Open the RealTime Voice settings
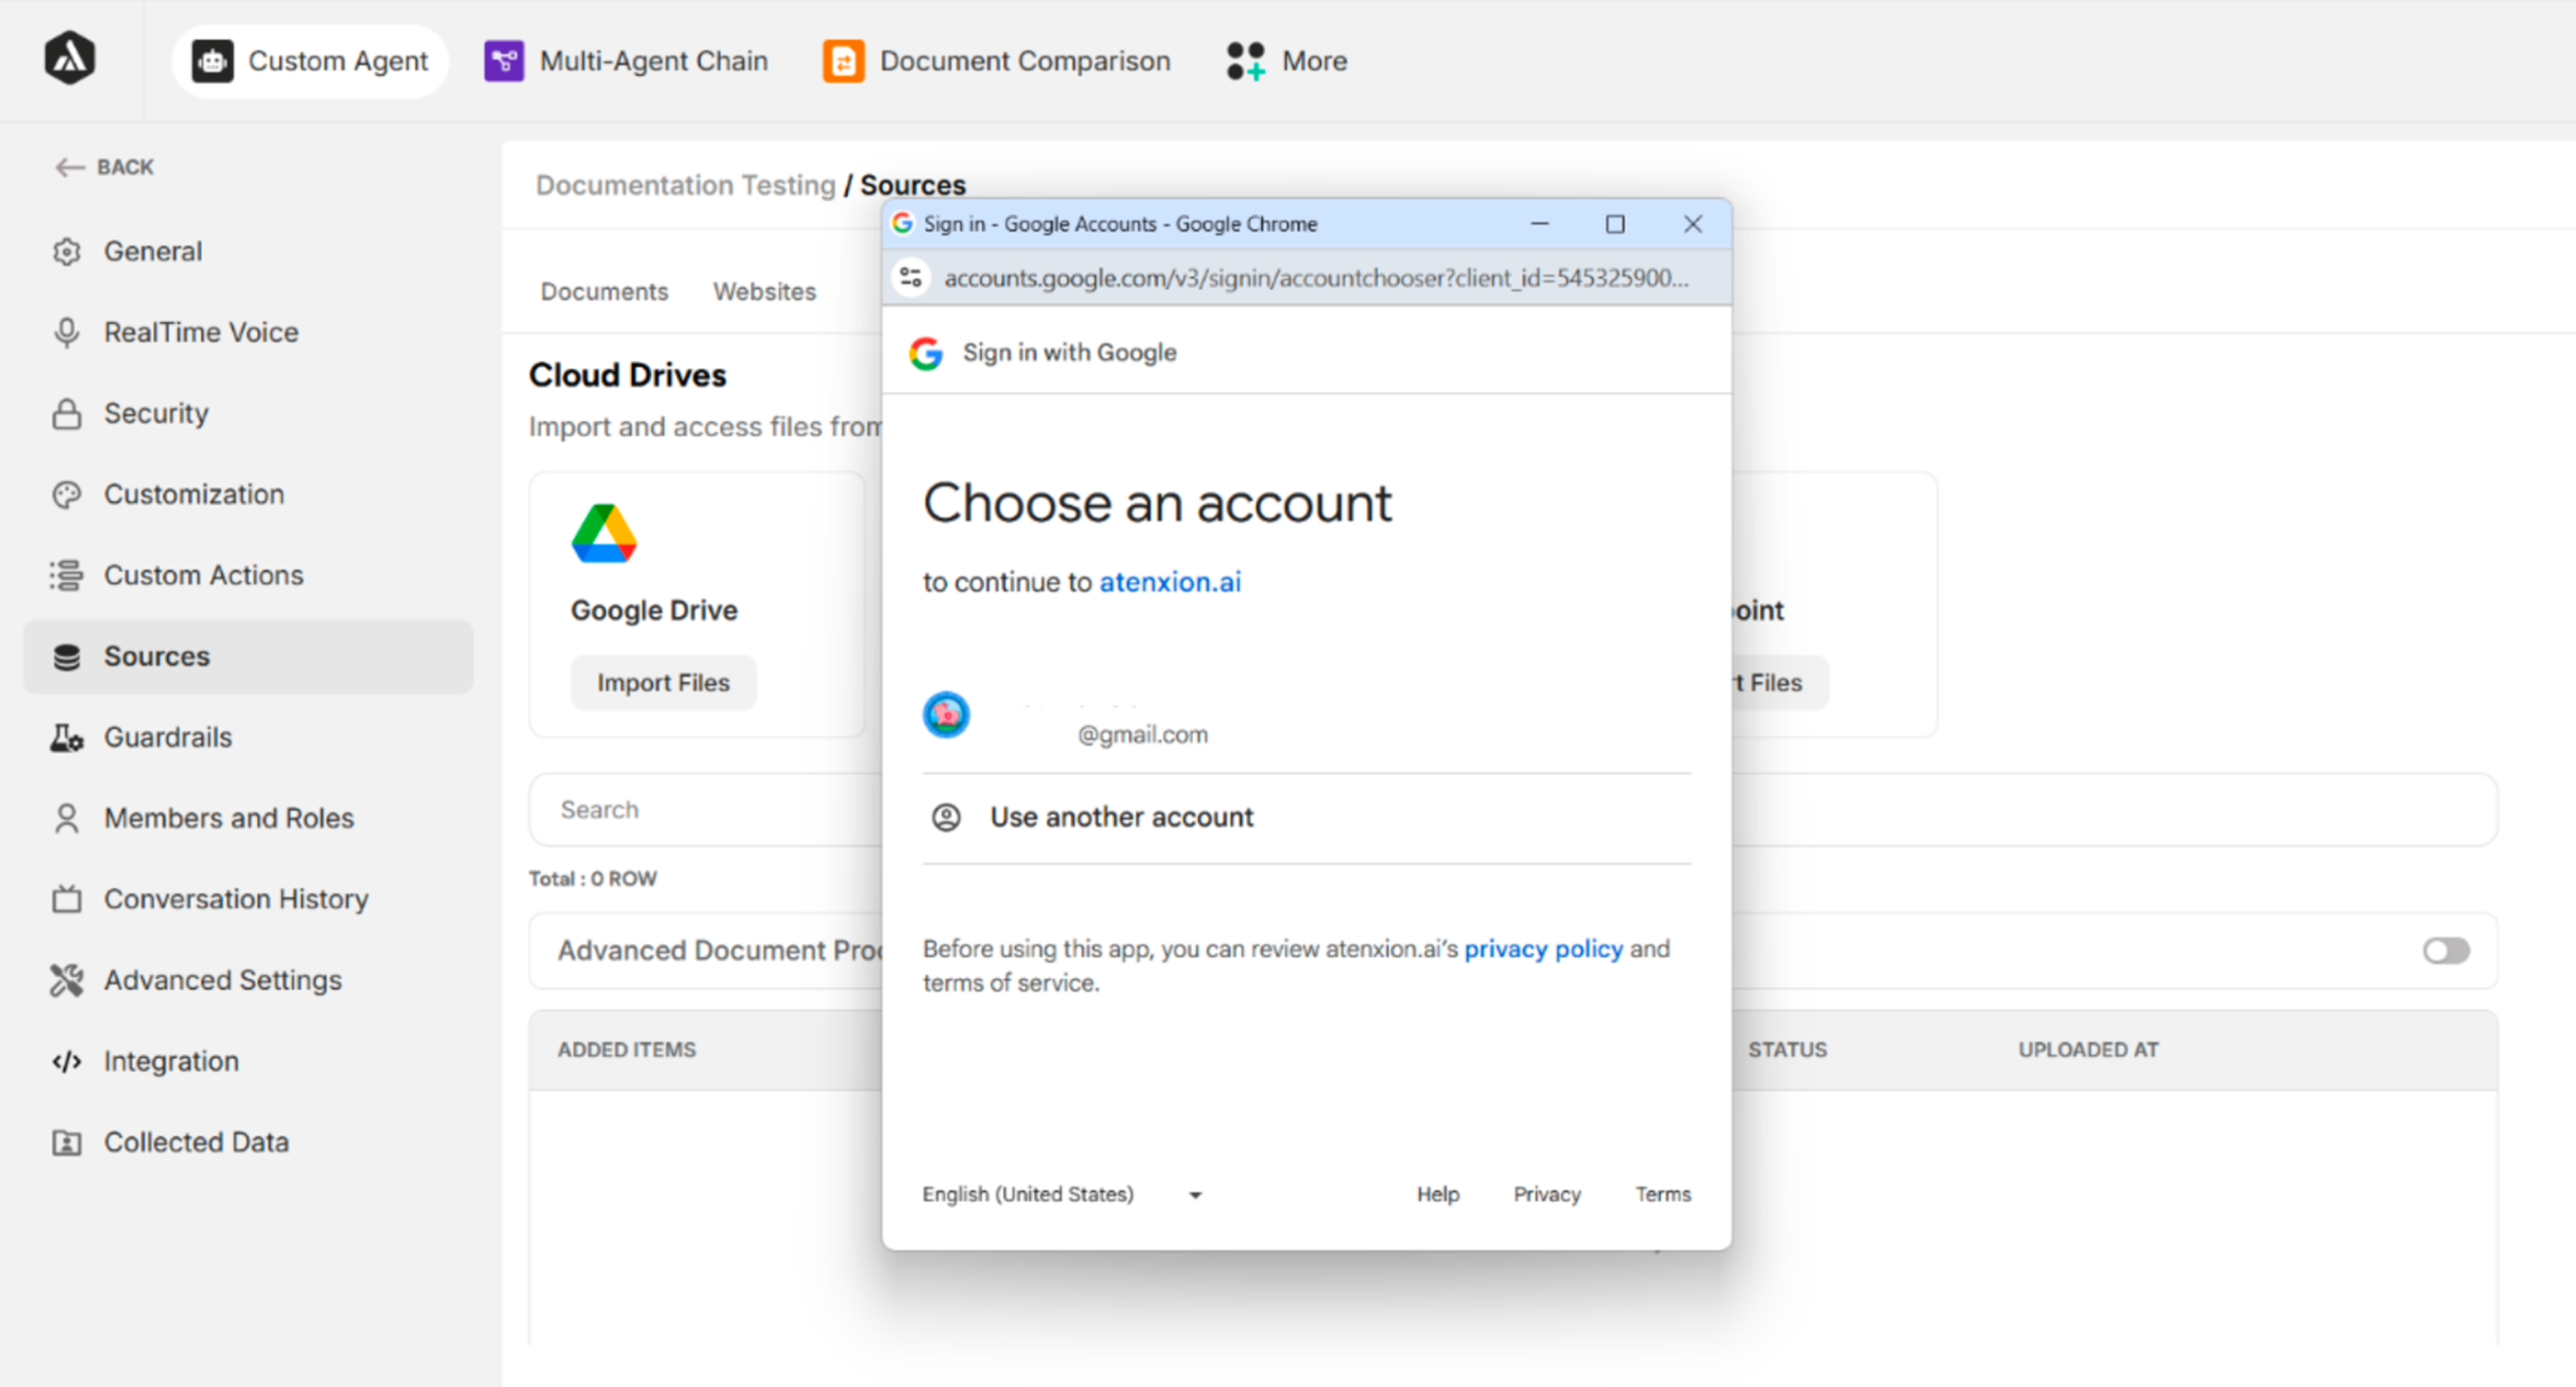Screen dimensions: 2576x1387 [x=200, y=331]
